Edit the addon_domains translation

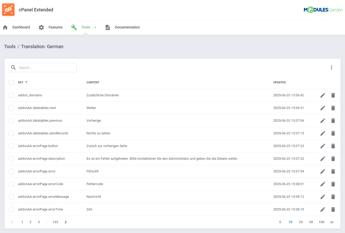pos(323,95)
